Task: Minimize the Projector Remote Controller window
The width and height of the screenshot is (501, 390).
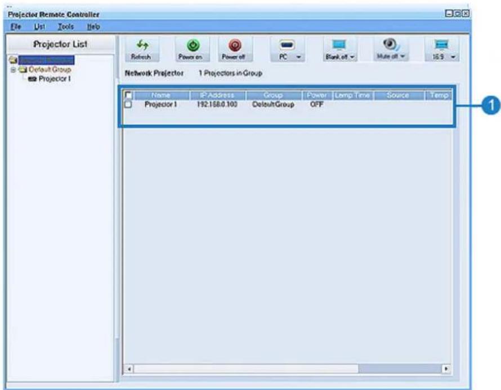Action: pyautogui.click(x=449, y=14)
